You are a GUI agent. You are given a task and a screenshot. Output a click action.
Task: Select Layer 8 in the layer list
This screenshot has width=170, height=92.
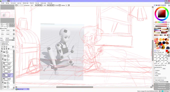click(8, 79)
